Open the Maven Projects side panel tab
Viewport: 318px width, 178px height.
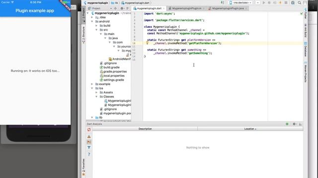(306, 72)
